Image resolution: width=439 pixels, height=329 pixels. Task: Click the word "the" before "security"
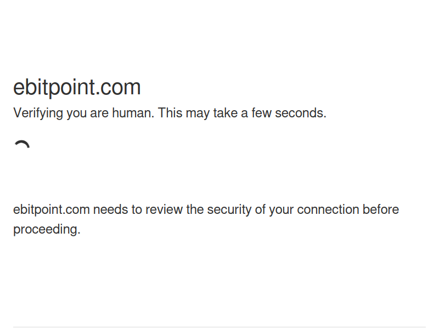(195, 209)
